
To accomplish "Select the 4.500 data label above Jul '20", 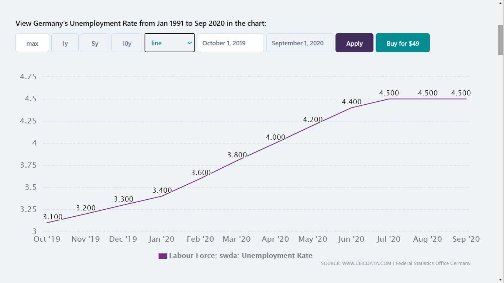I will coord(389,93).
